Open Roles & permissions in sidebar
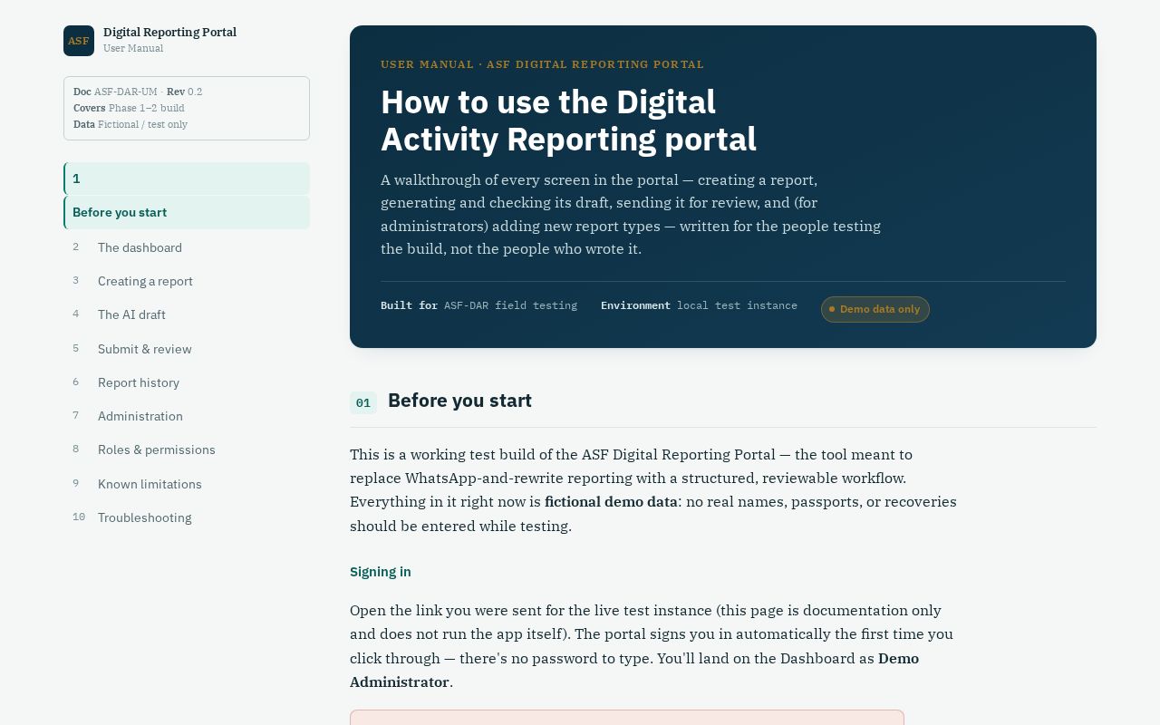The width and height of the screenshot is (1160, 725). pyautogui.click(x=187, y=449)
